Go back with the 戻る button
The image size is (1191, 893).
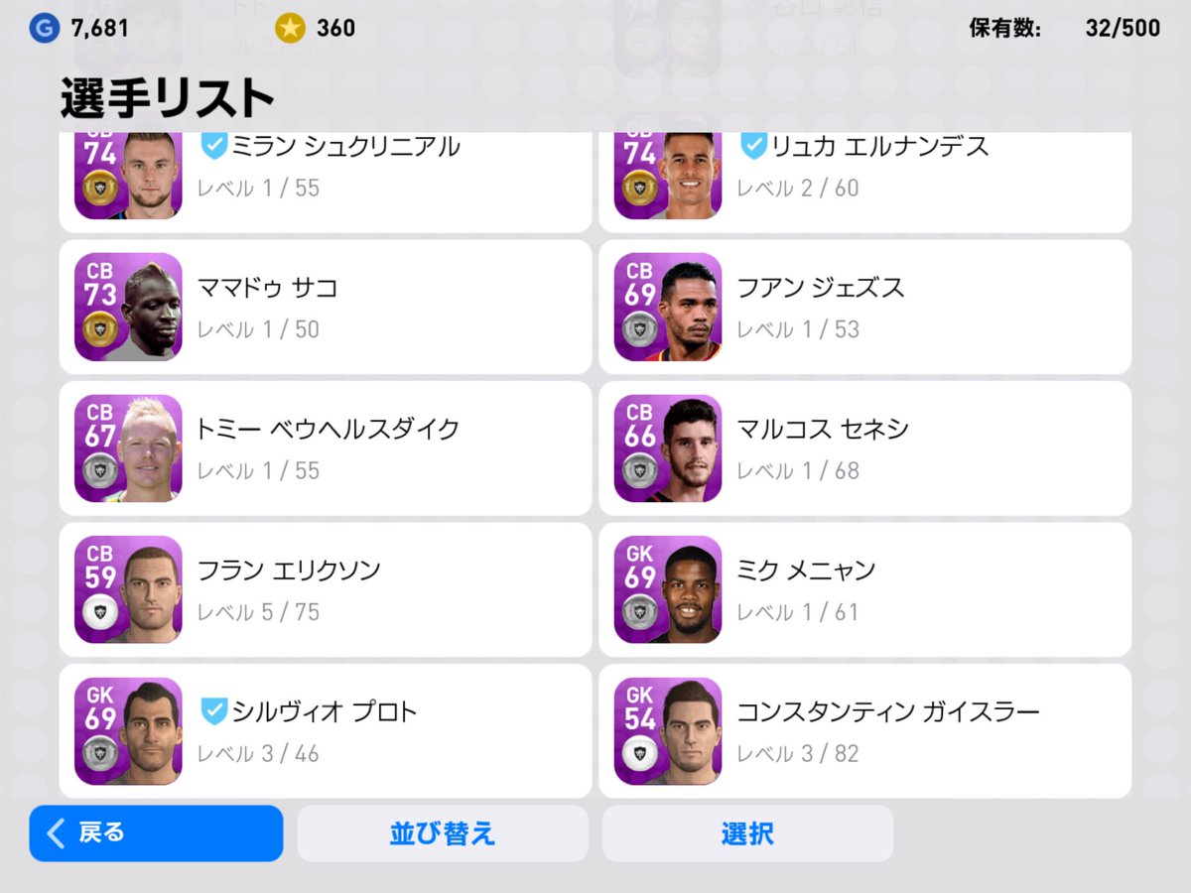[x=156, y=833]
